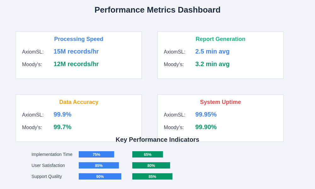Viewport: 315px width, 189px height.
Task: Click the Data Accuracy card heading
Action: 79,102
